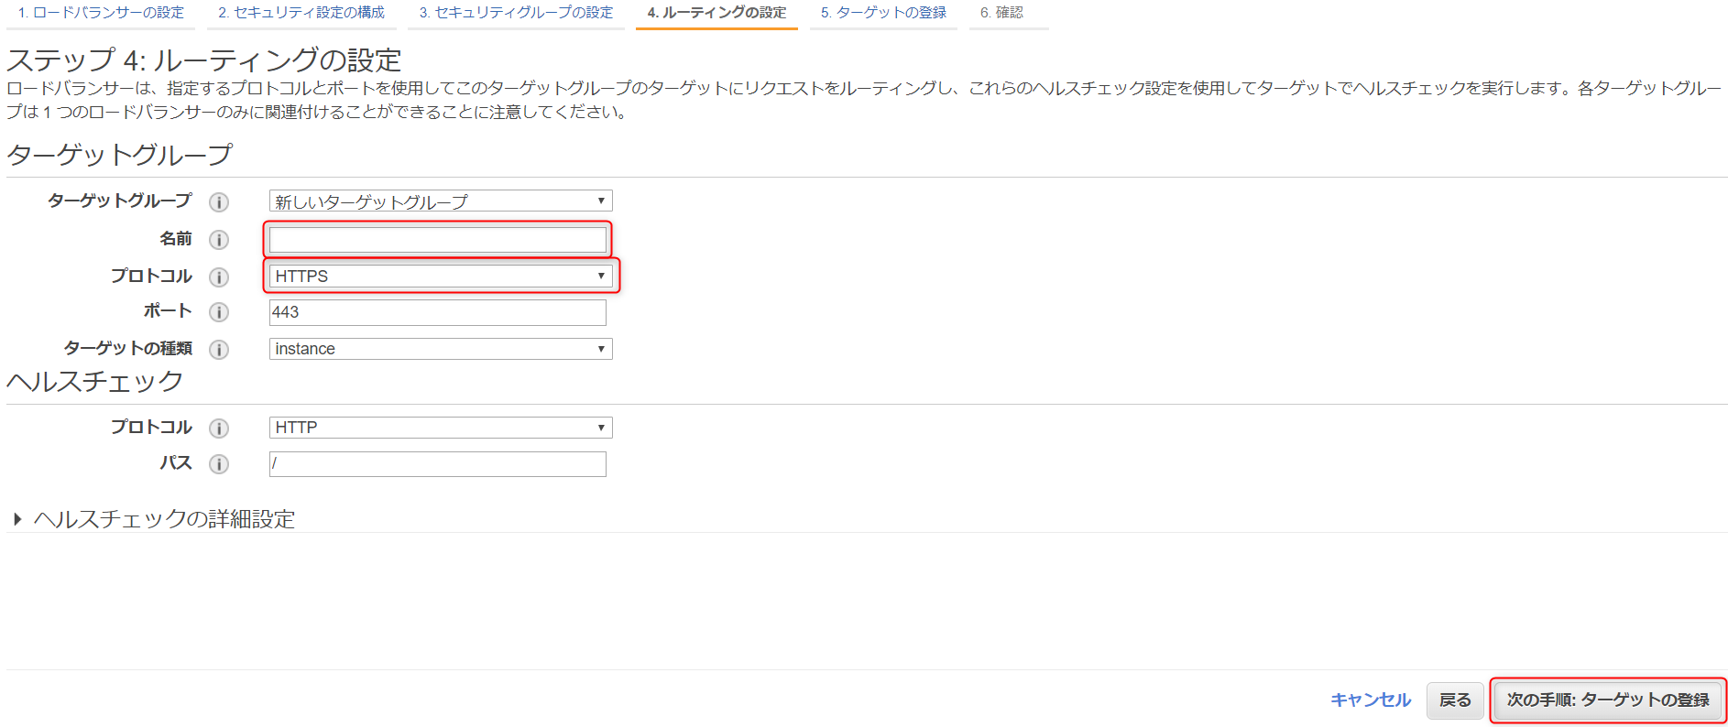Open the HTTPS protocol dropdown
Image resolution: width=1728 pixels, height=727 pixels.
(441, 276)
